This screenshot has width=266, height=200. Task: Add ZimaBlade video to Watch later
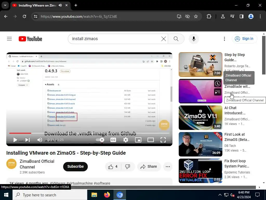[x=217, y=84]
